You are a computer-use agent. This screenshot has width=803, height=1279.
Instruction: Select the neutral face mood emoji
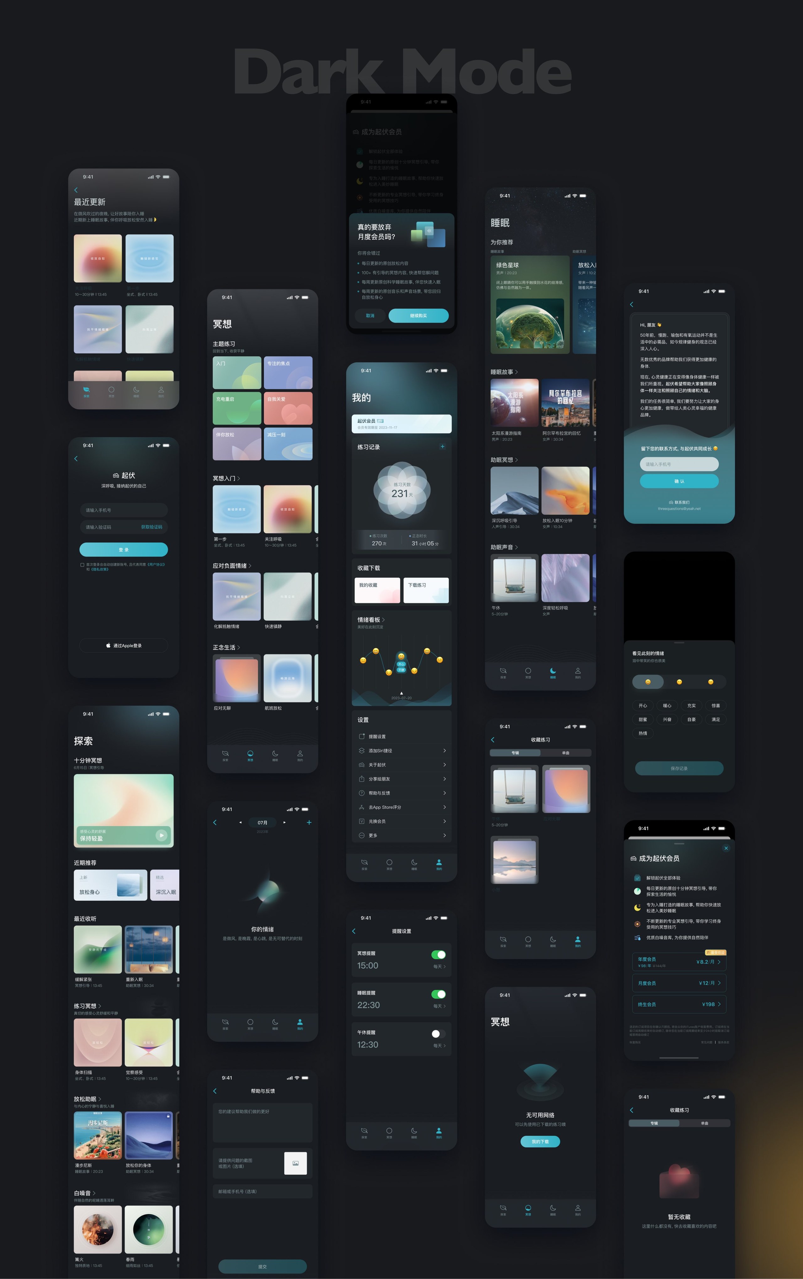click(679, 682)
